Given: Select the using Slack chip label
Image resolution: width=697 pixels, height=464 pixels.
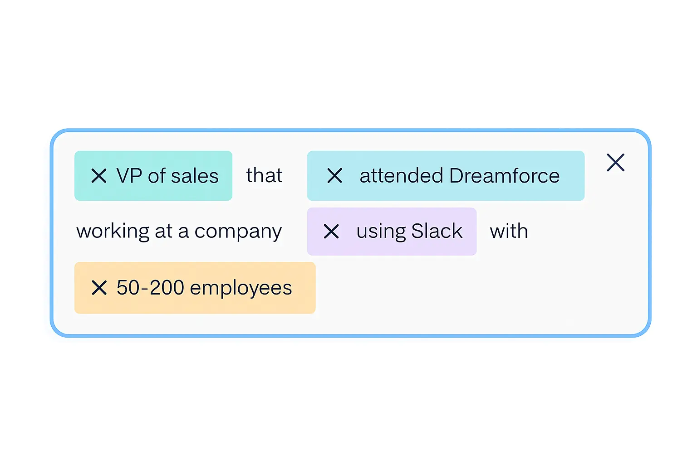Looking at the screenshot, I should [409, 232].
